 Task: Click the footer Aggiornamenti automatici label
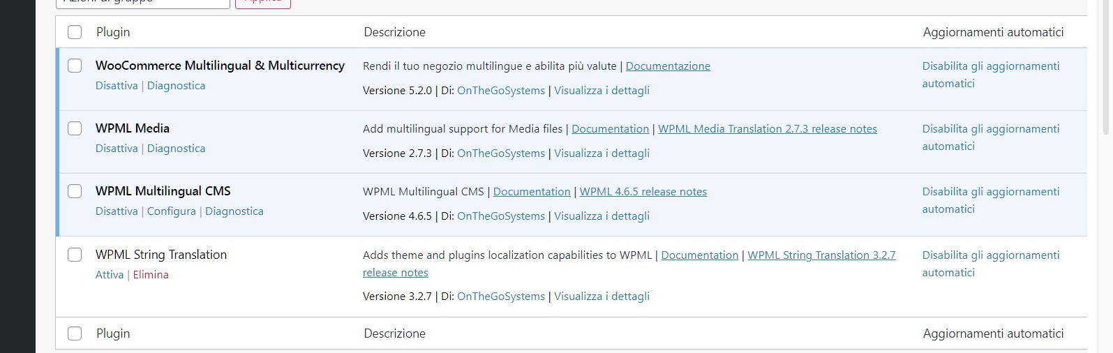993,333
